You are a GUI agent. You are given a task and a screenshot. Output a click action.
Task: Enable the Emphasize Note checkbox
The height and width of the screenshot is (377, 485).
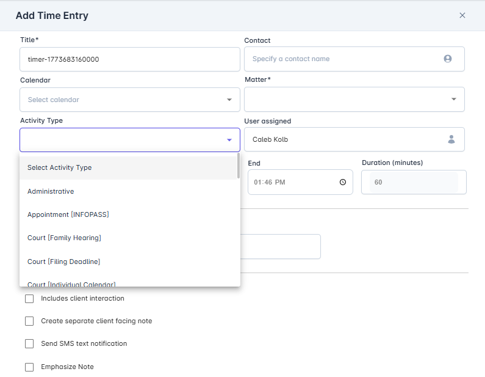29,367
